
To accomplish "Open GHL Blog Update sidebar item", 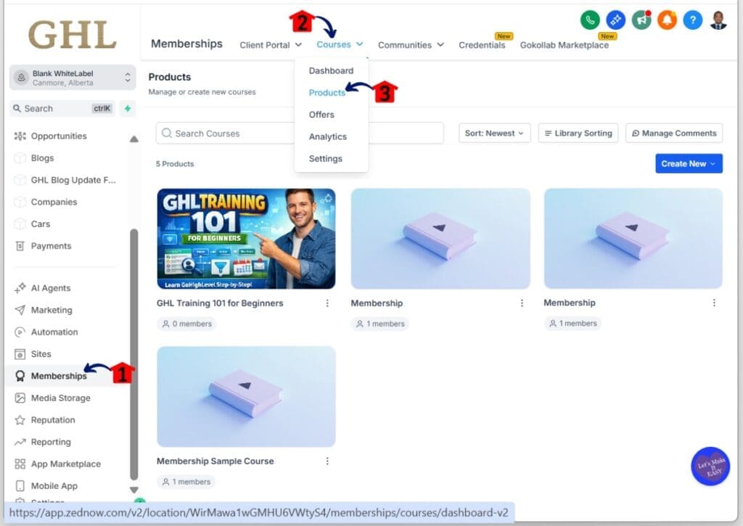I will pyautogui.click(x=73, y=180).
